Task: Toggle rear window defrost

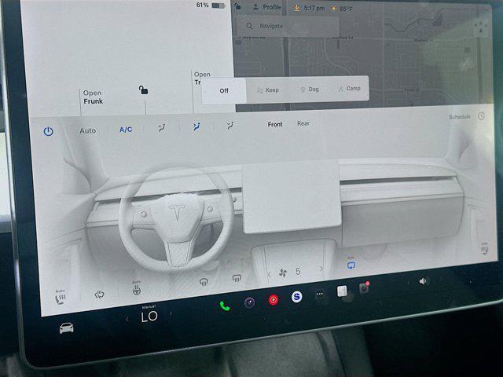Action: pos(237,278)
